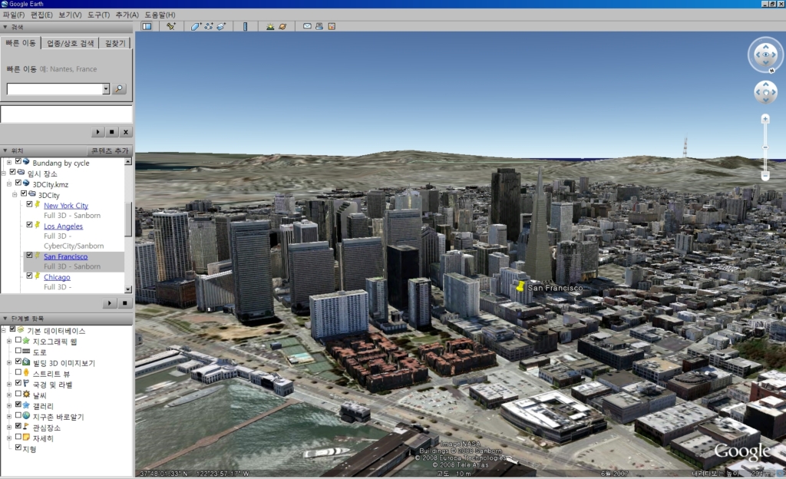Viewport: 786px width, 479px height.
Task: Open the Ruler measuring tool
Action: 245,27
